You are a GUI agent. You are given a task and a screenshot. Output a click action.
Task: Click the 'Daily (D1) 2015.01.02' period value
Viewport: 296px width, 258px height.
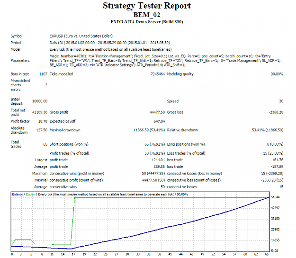pos(110,43)
